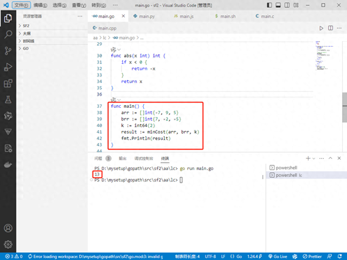This screenshot has height=260, width=347.
Task: Change LF end of line sequence
Action: pyautogui.click(x=223, y=256)
